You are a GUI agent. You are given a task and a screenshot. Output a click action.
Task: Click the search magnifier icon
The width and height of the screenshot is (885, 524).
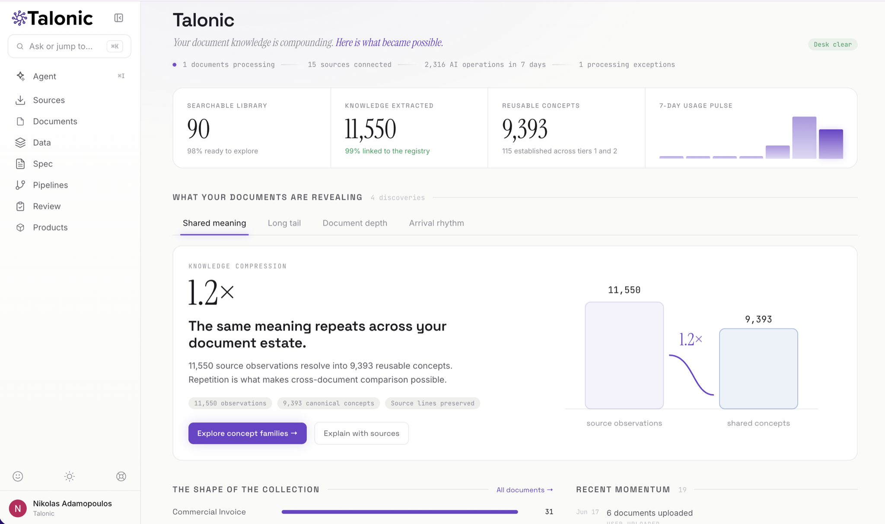pyautogui.click(x=20, y=46)
